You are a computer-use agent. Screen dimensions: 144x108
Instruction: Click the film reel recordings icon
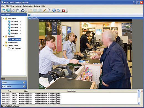(13, 10)
